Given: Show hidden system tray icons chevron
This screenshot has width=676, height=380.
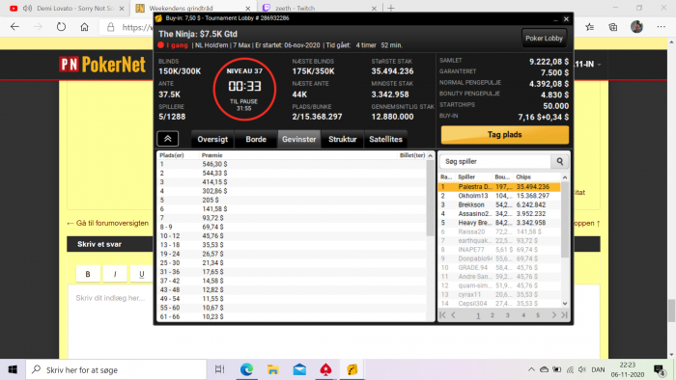Looking at the screenshot, I should click(531, 369).
